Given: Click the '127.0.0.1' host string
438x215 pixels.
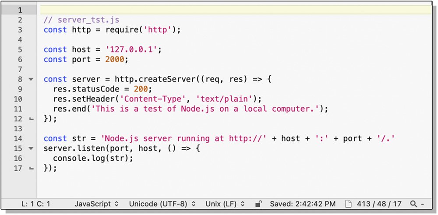Looking at the screenshot, I should (132, 49).
